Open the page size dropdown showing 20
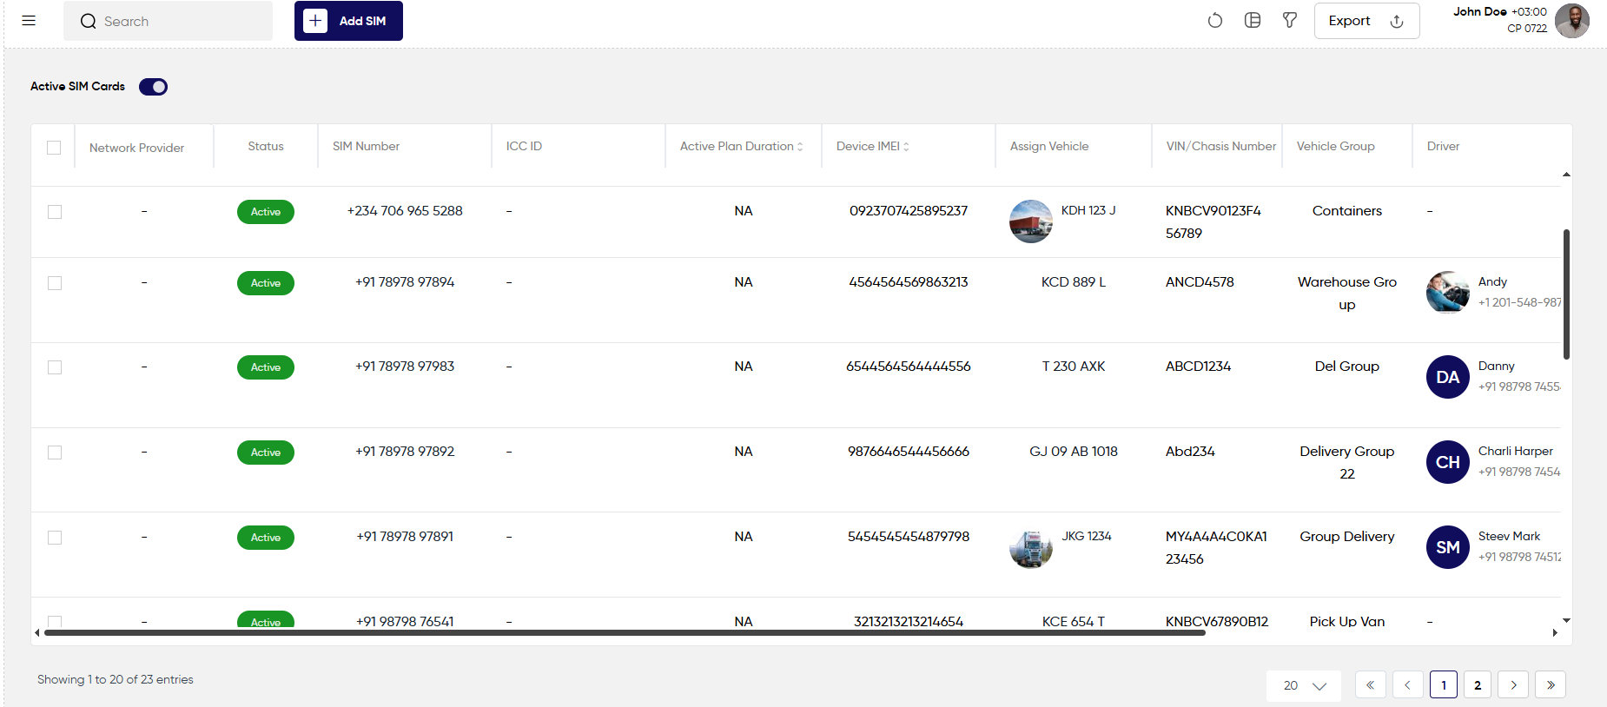The height and width of the screenshot is (707, 1607). click(x=1304, y=685)
